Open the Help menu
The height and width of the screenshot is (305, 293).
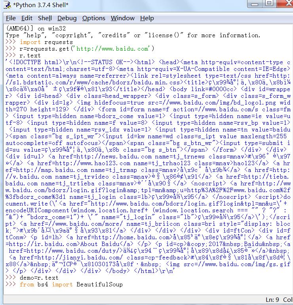(x=147, y=18)
